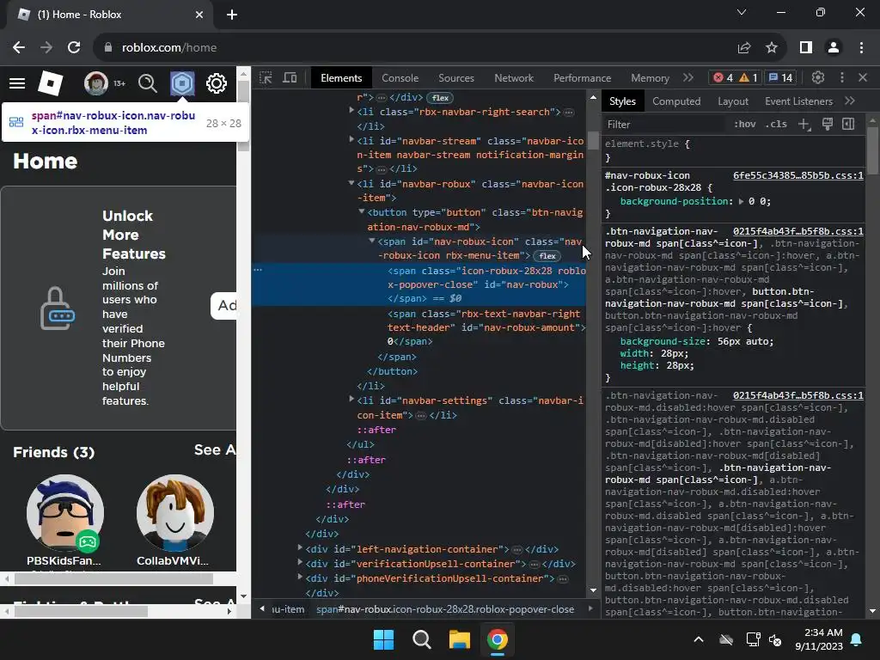This screenshot has height=660, width=880.
Task: Focus the styles Filter input
Action: click(665, 124)
